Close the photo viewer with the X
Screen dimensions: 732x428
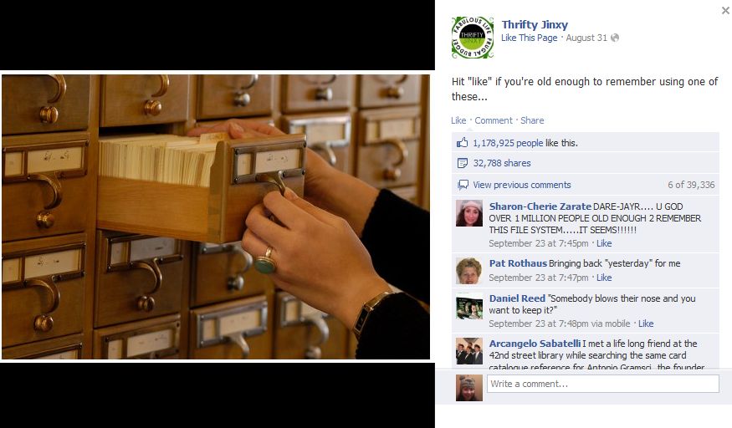click(x=725, y=10)
